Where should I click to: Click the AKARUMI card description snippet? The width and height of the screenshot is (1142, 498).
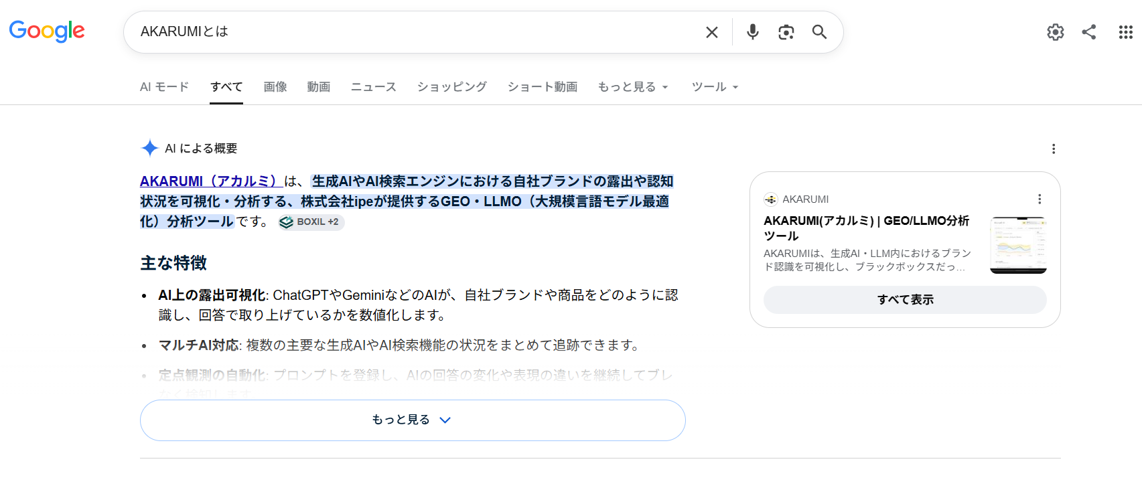pyautogui.click(x=867, y=260)
